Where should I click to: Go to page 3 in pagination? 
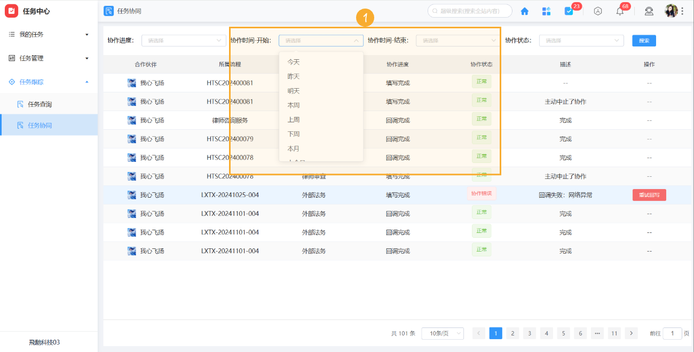click(x=529, y=333)
